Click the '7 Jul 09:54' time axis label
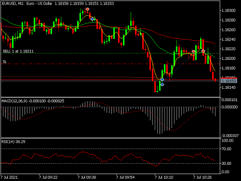This screenshot has width=241, height=181. coord(125,177)
